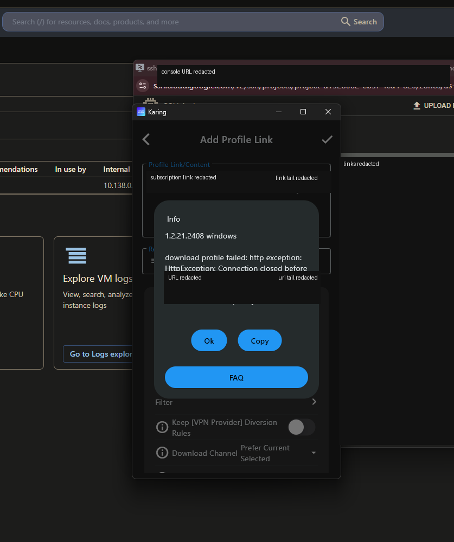Click the site settings icon in SSH address bar
Screen dimensions: 454x542
(143, 86)
